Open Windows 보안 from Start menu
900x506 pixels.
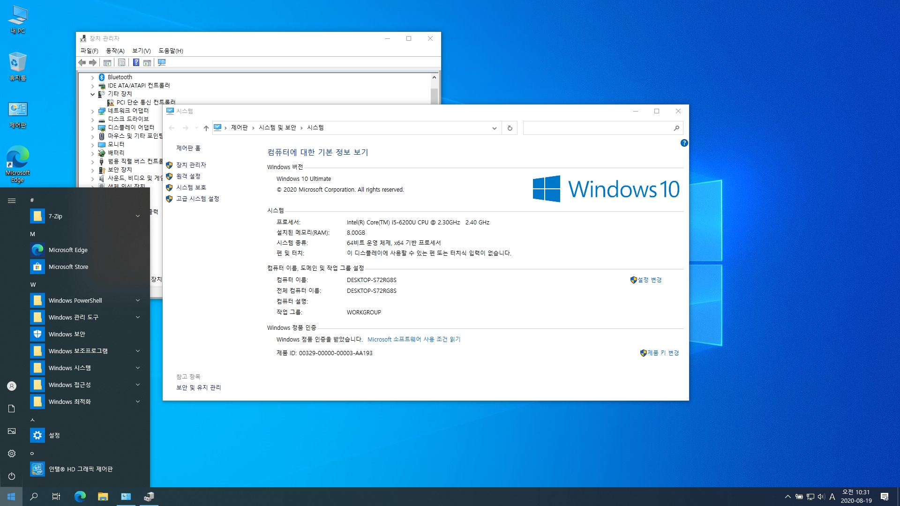pyautogui.click(x=86, y=334)
